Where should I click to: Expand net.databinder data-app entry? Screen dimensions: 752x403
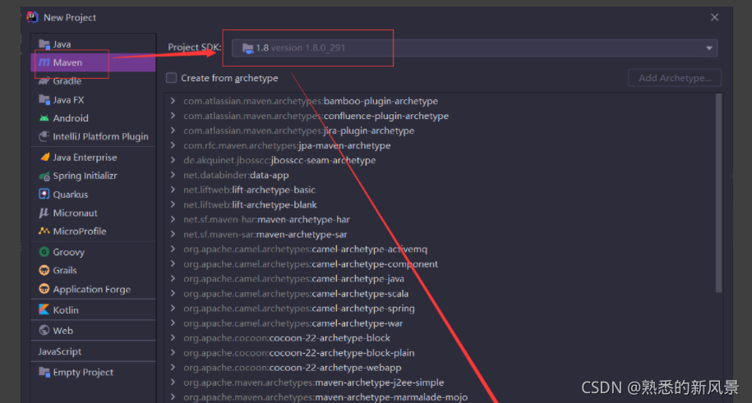click(173, 175)
